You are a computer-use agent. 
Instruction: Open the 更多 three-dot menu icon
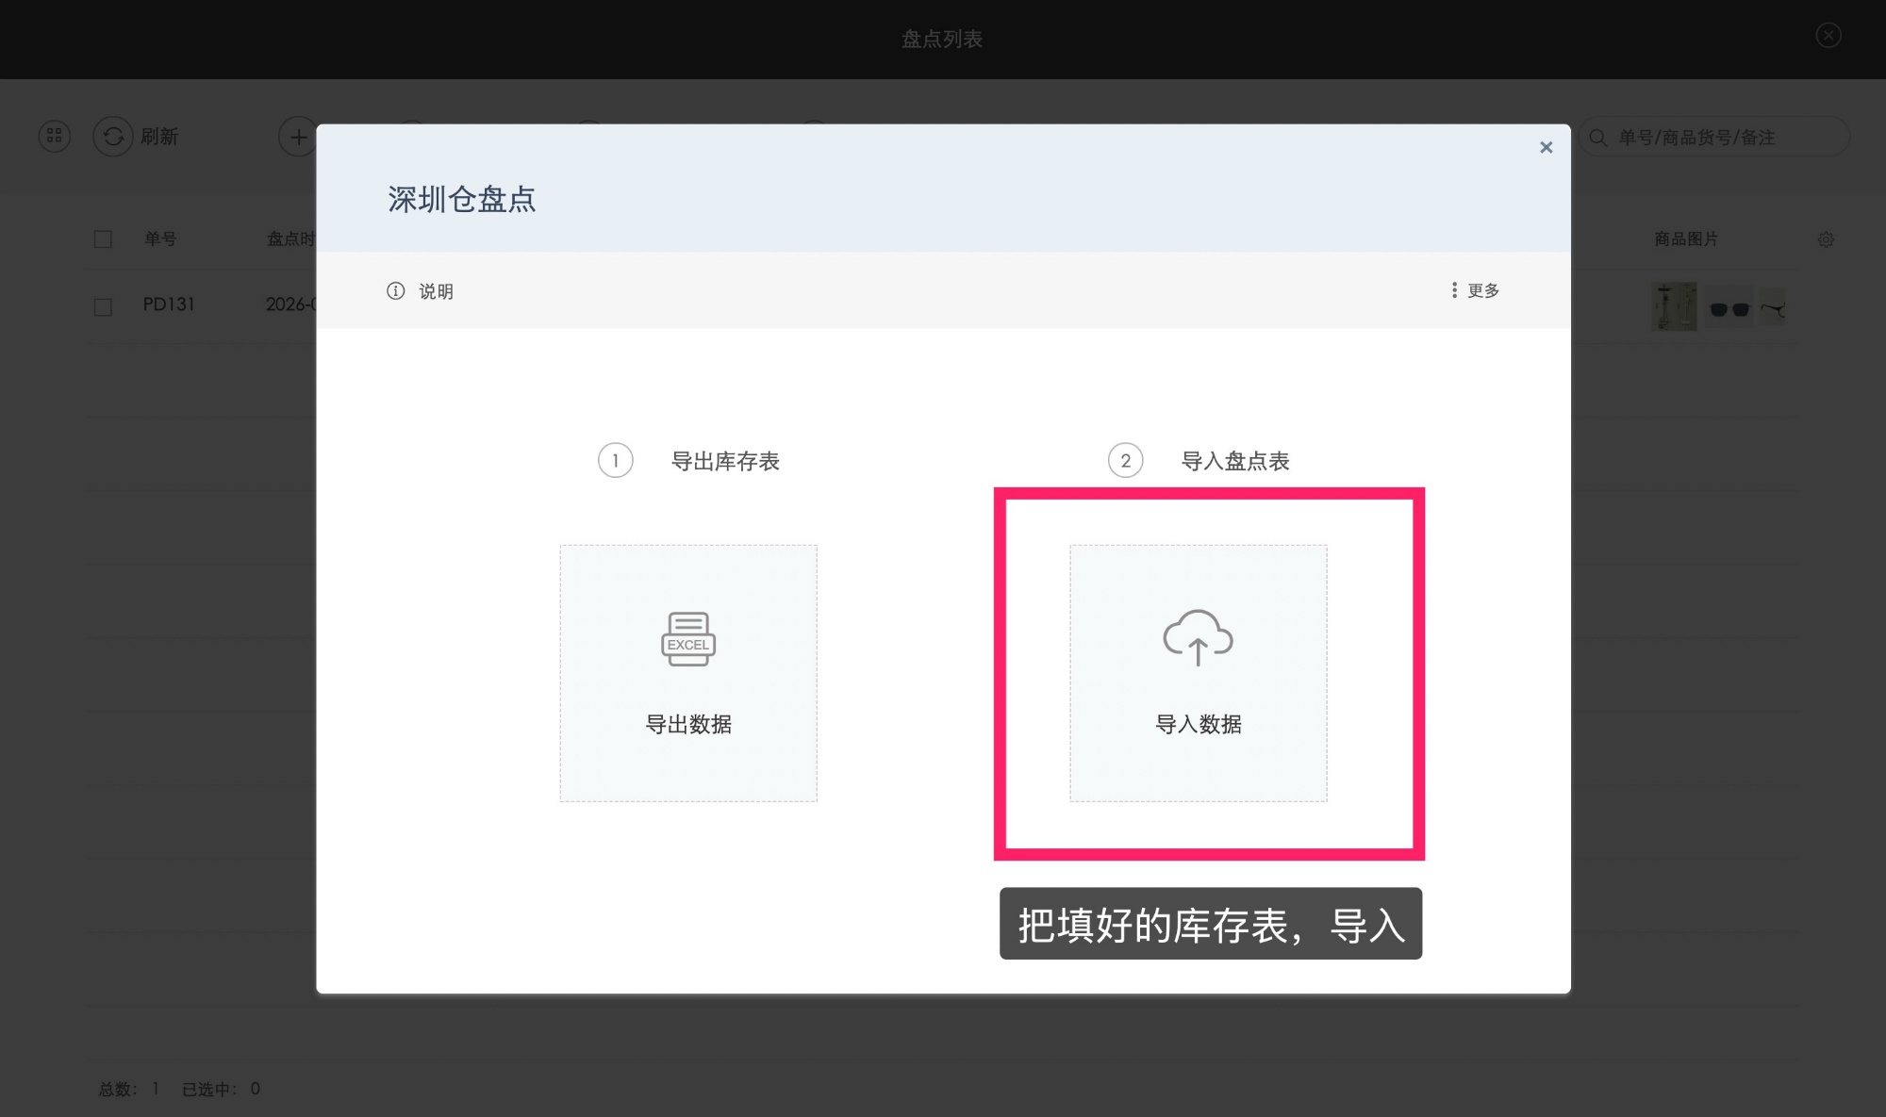tap(1455, 290)
